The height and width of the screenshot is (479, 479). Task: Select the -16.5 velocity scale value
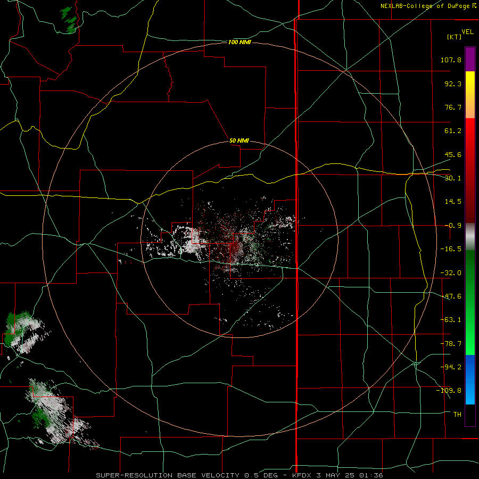click(451, 249)
